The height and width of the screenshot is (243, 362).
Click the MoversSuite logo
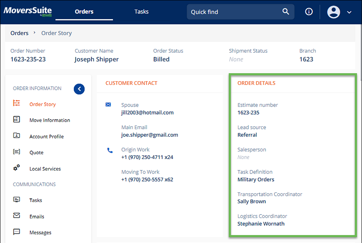coord(27,11)
